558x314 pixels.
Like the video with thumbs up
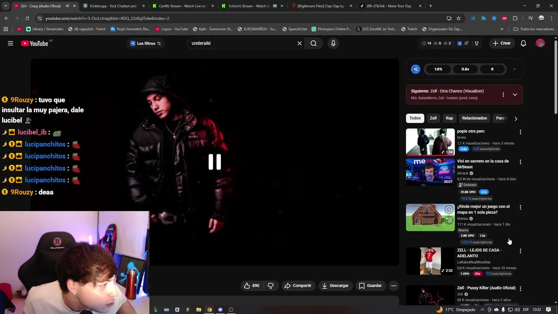click(x=252, y=286)
